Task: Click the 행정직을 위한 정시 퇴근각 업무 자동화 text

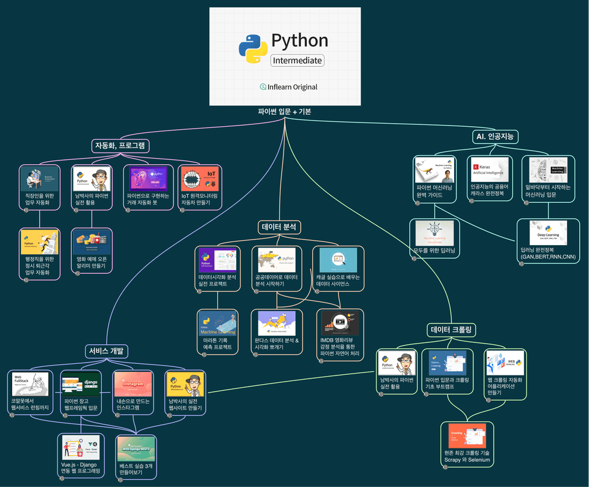Action: [39, 266]
